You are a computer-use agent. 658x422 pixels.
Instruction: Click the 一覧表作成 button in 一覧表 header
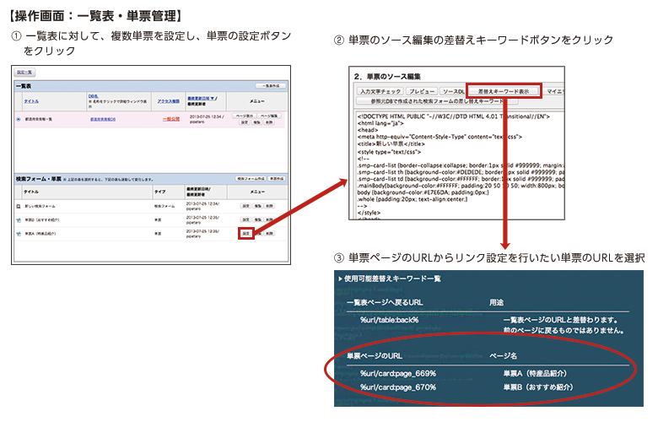tap(271, 85)
